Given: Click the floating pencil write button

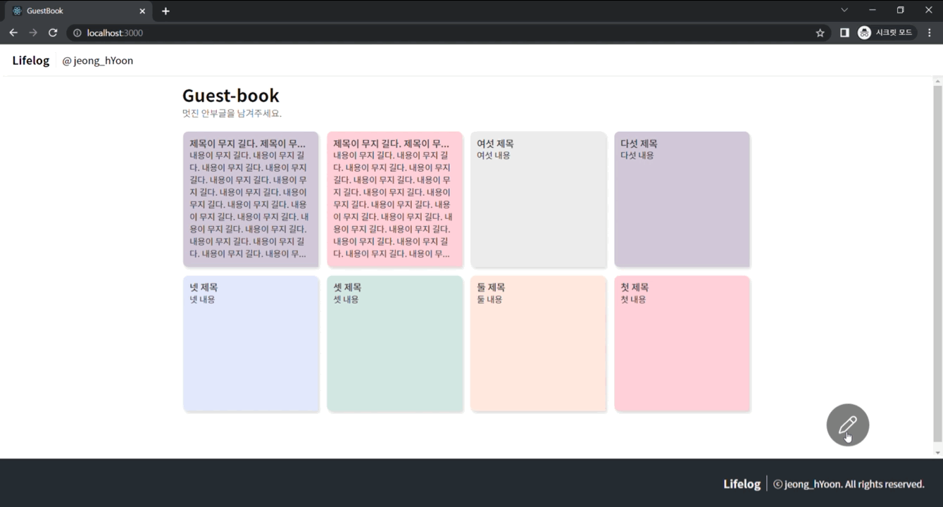Looking at the screenshot, I should 847,425.
